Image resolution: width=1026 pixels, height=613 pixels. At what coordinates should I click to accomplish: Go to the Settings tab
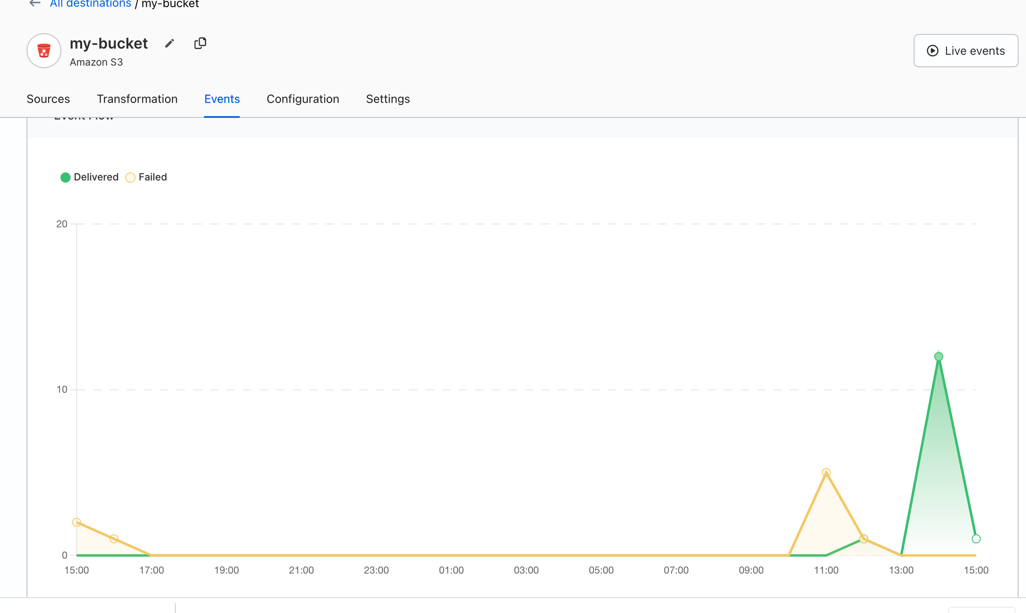pos(388,99)
